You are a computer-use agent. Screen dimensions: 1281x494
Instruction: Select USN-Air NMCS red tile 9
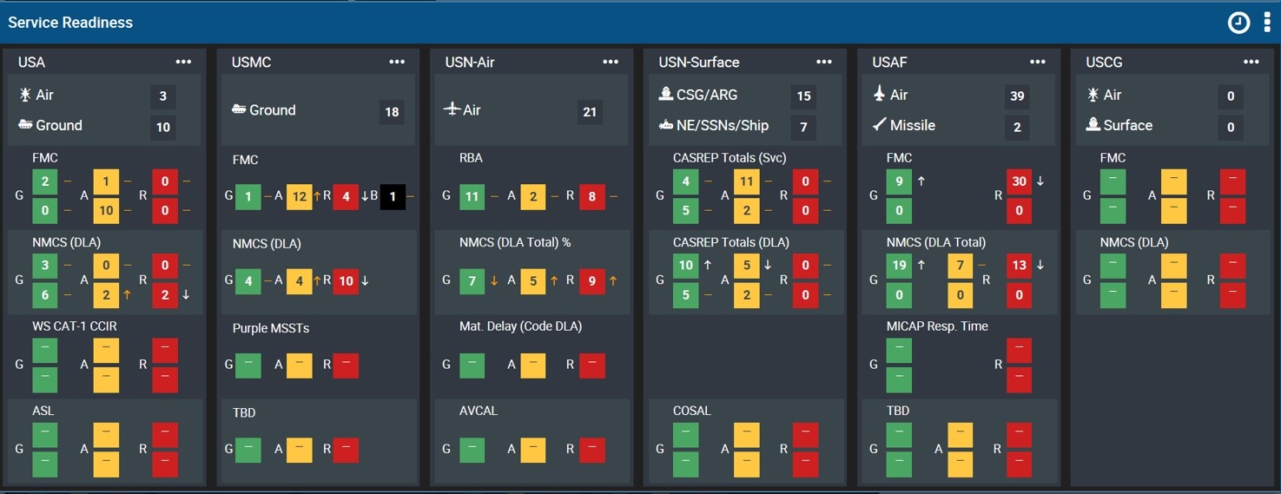592,280
